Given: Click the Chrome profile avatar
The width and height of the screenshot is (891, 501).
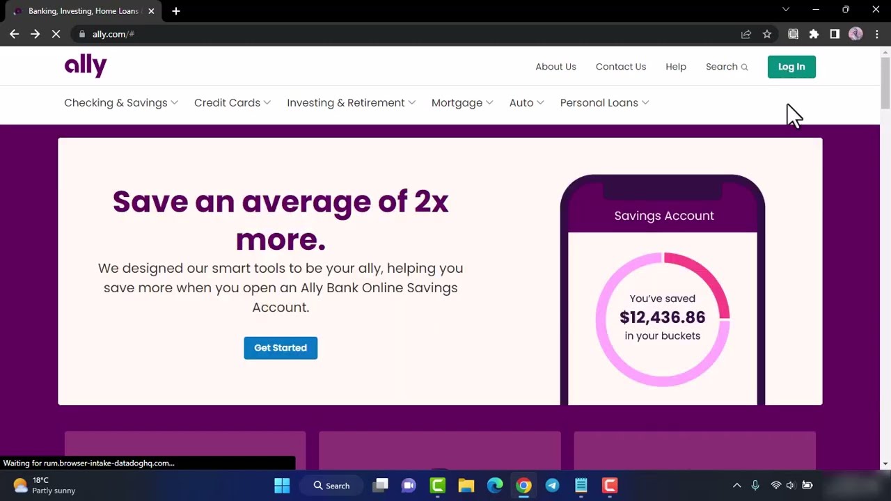Looking at the screenshot, I should 855,34.
